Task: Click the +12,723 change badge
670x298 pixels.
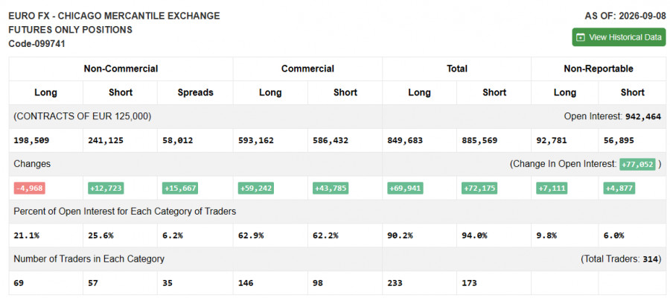Action: coord(106,188)
